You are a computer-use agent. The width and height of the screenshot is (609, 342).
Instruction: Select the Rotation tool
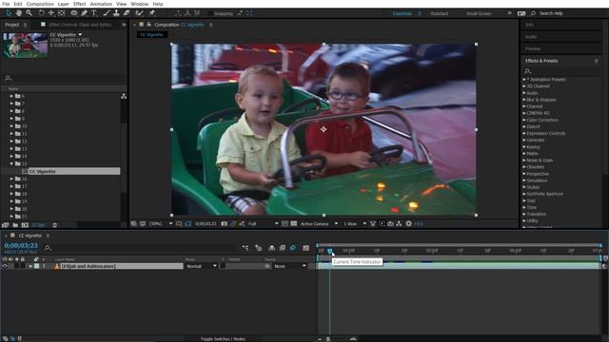pyautogui.click(x=41, y=13)
